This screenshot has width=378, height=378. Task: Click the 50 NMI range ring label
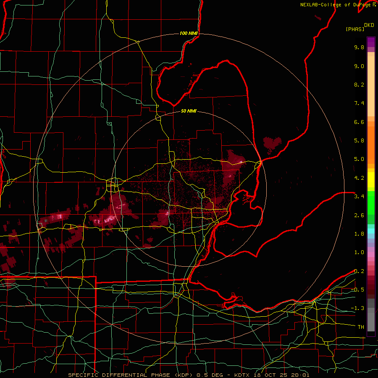pos(189,111)
